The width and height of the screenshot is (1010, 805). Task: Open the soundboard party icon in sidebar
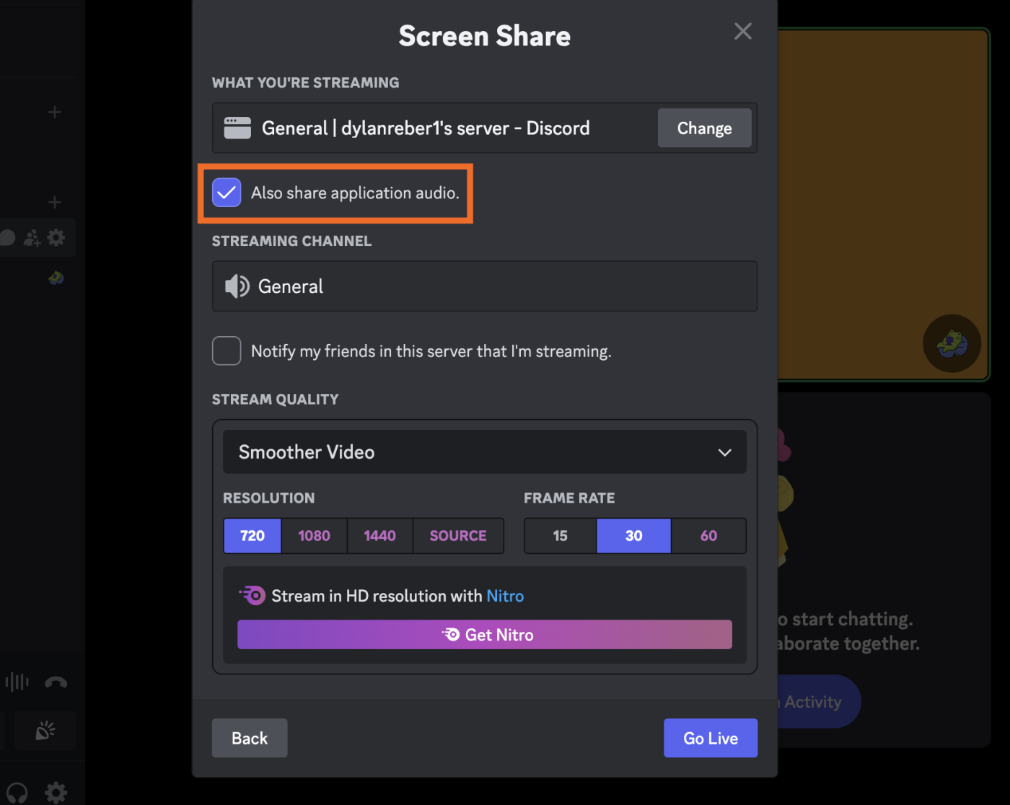(45, 731)
